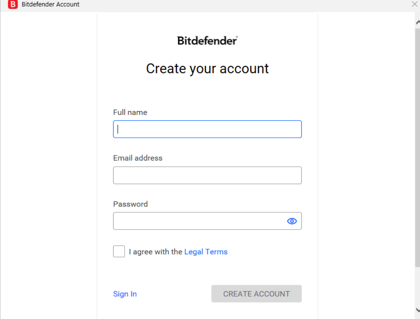420x319 pixels.
Task: Click the scrollbar down arrow
Action: tap(417, 310)
